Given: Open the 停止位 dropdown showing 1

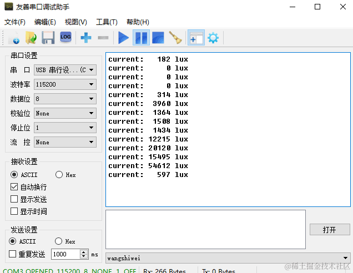Looking at the screenshot, I should point(65,128).
